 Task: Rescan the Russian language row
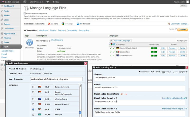tap(172, 55)
